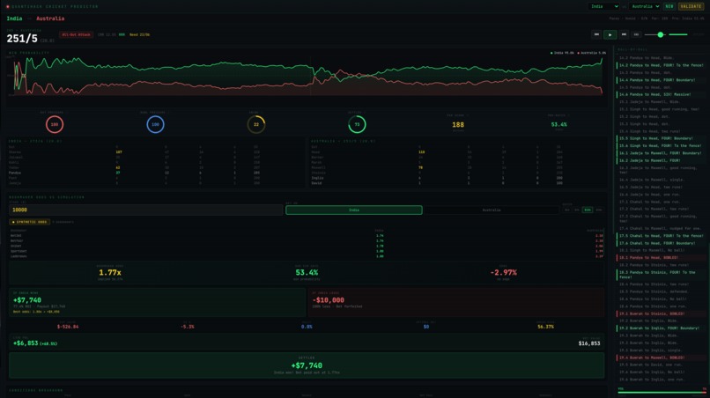Click the -2.97% edge value
This screenshot has height=398, width=710.
(504, 273)
